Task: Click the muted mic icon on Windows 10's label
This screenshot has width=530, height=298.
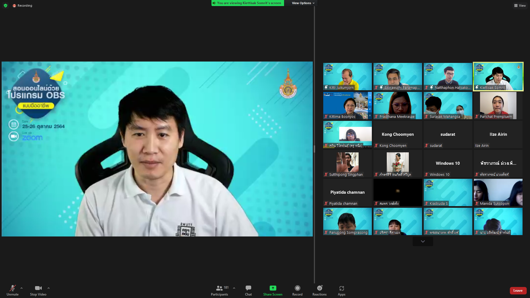Action: click(x=426, y=174)
